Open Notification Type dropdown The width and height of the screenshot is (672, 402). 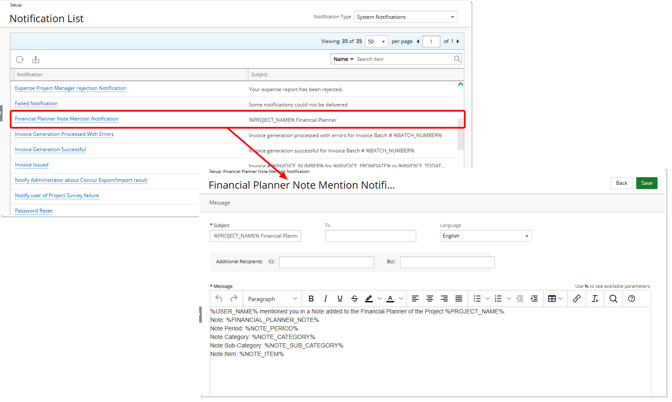point(406,17)
